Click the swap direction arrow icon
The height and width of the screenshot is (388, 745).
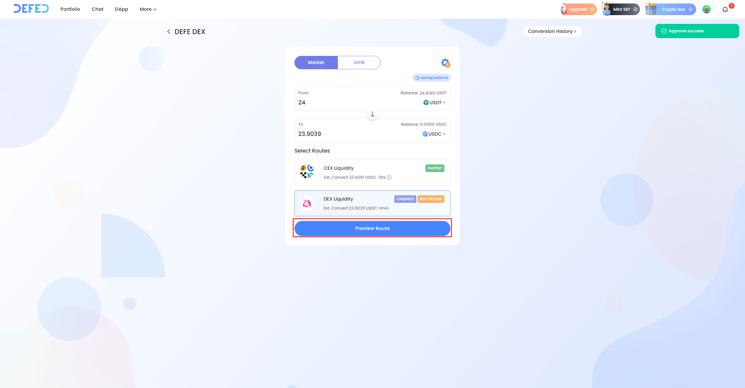point(372,114)
